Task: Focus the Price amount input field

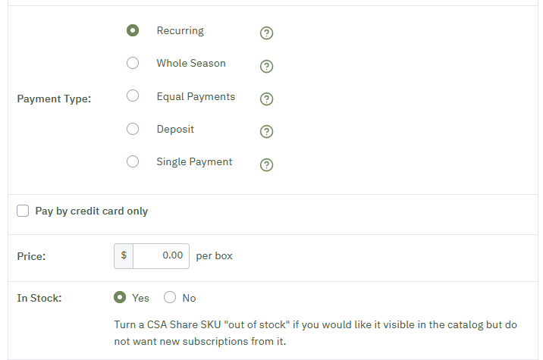Action: [x=161, y=256]
